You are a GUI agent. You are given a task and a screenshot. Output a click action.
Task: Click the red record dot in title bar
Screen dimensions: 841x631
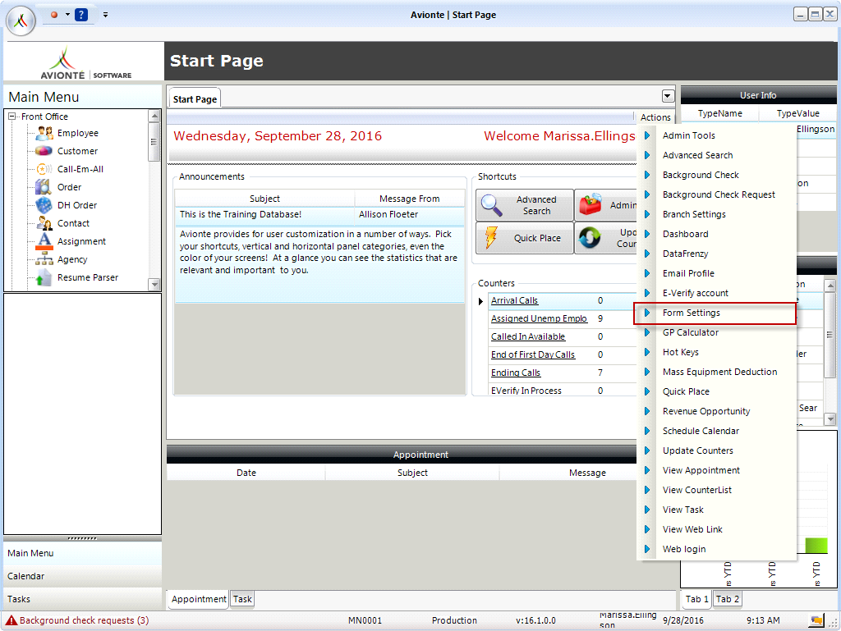tap(54, 15)
